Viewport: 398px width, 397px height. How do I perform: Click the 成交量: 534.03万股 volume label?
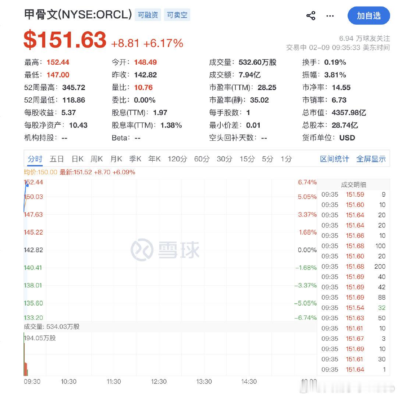coord(51,327)
